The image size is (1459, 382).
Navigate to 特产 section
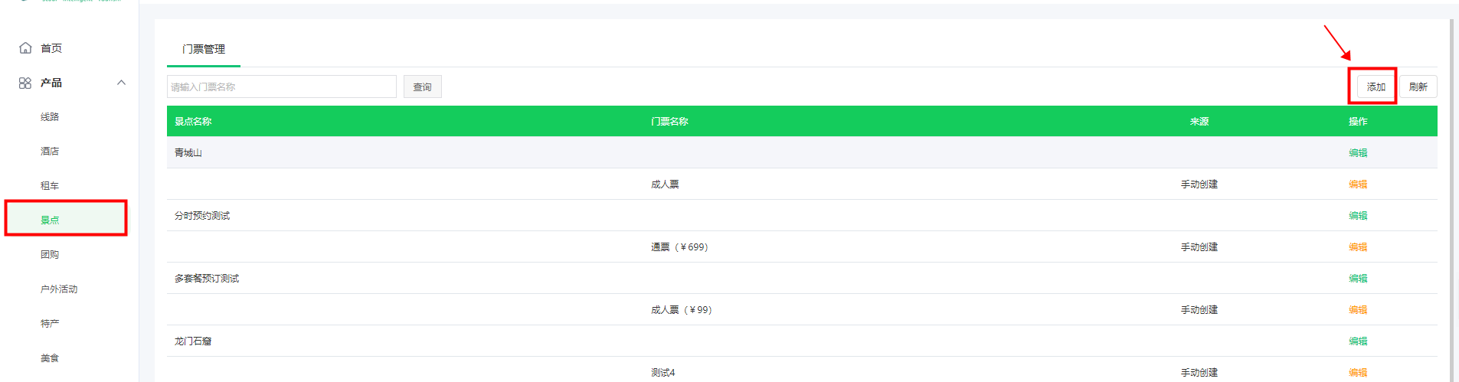coord(50,324)
